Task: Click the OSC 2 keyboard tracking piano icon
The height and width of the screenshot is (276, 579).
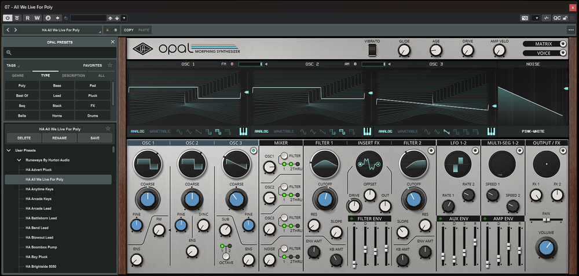Action: pyautogui.click(x=367, y=131)
